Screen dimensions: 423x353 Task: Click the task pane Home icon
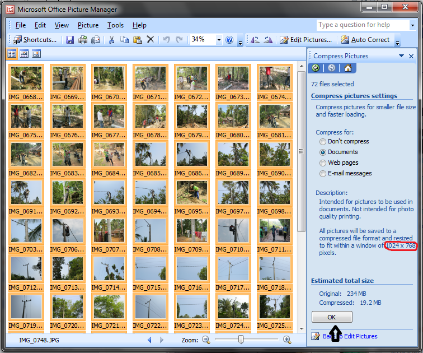(347, 68)
